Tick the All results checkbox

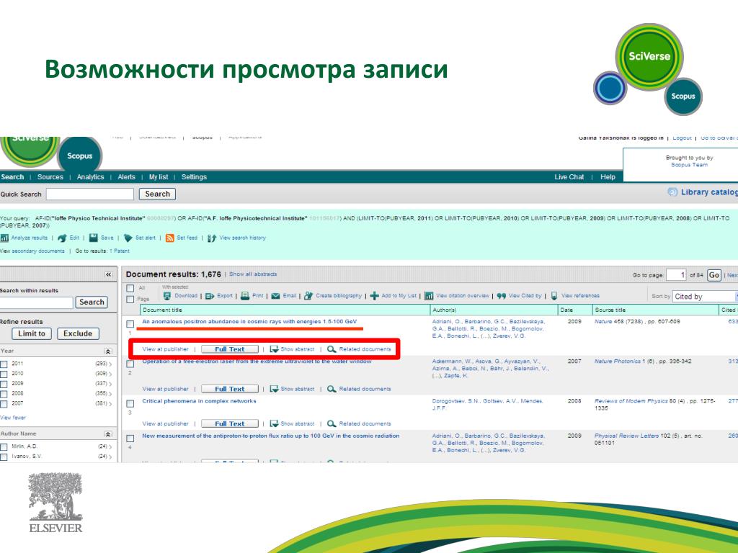[130, 288]
